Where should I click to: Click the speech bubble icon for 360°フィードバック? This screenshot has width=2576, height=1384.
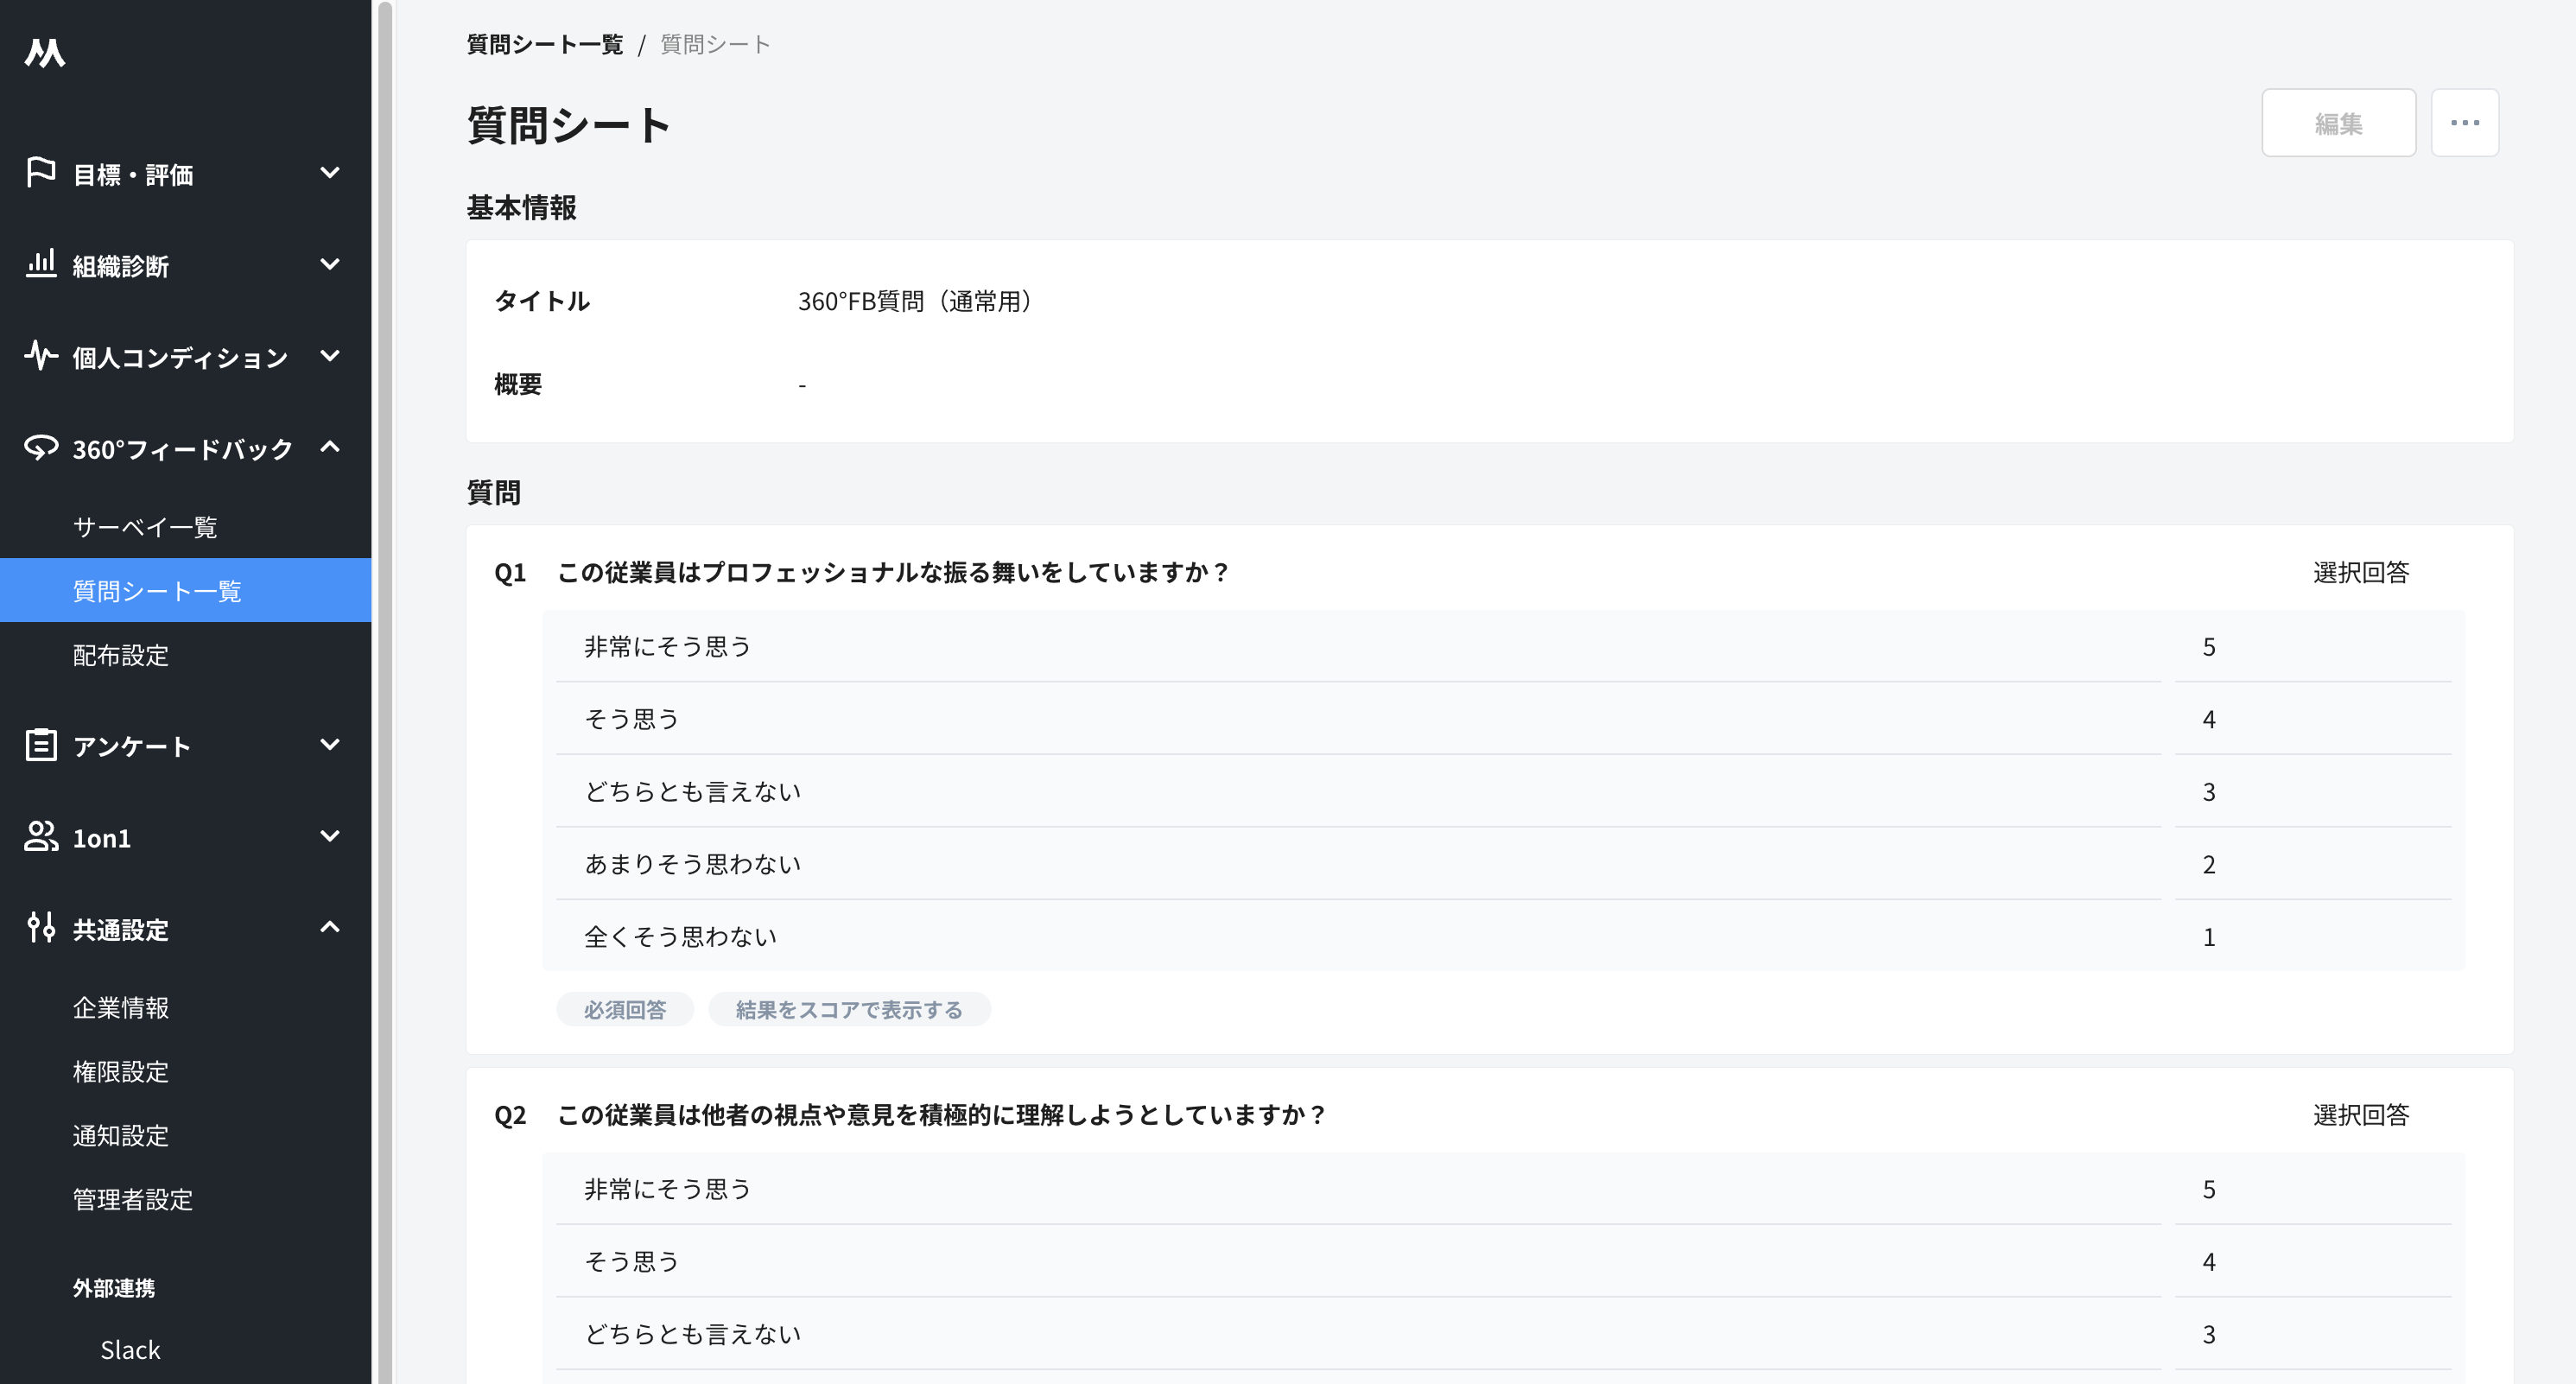(40, 448)
